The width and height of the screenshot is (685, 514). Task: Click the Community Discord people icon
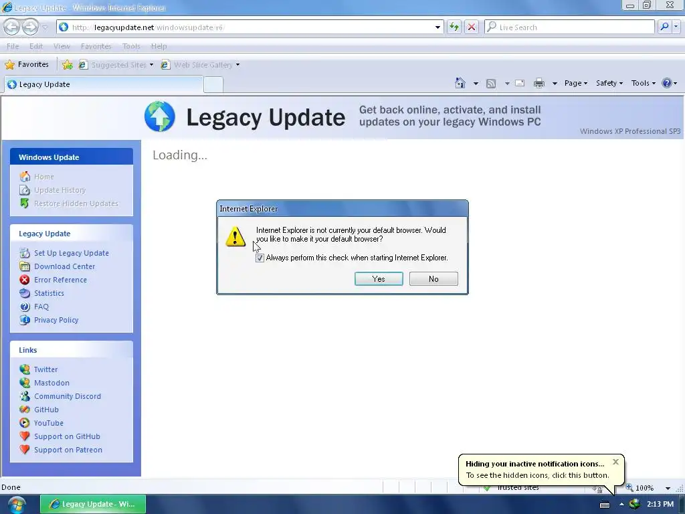click(25, 396)
